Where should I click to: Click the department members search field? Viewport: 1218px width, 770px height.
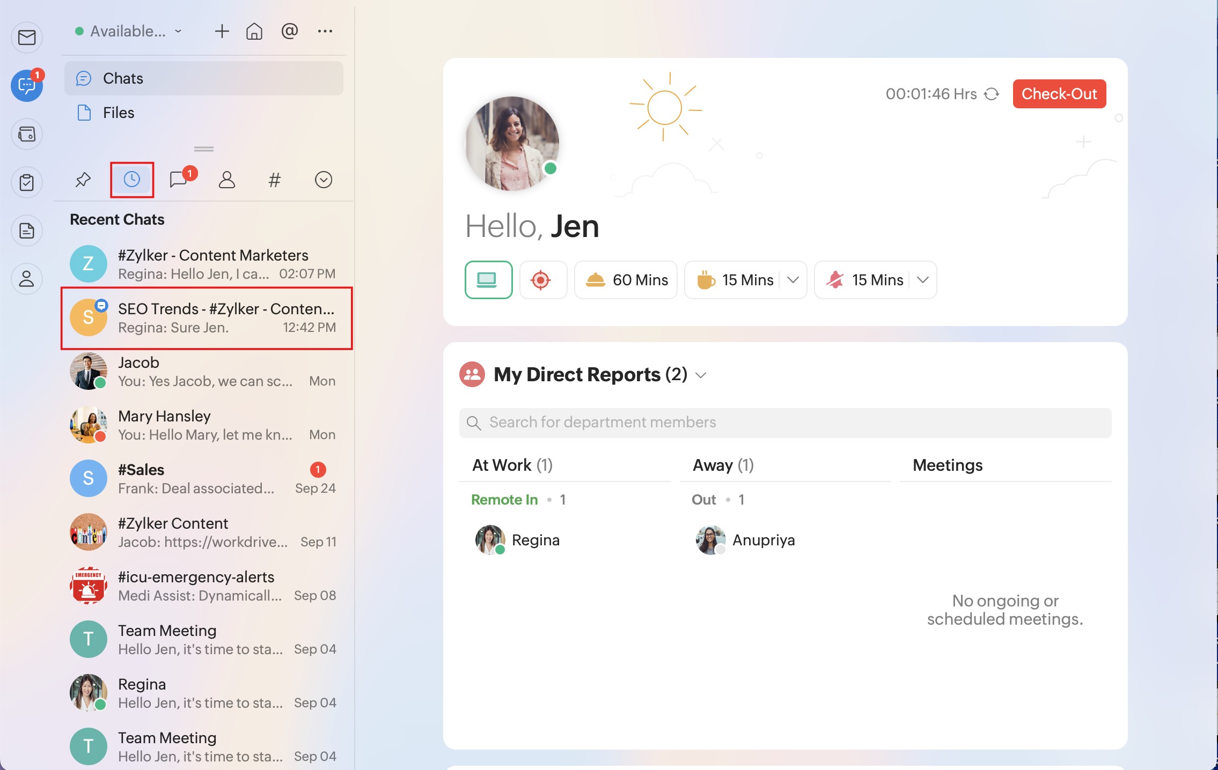point(784,423)
